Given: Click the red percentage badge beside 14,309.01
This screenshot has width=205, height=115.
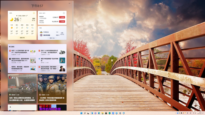Looking at the screenshot, I should click(62, 21).
